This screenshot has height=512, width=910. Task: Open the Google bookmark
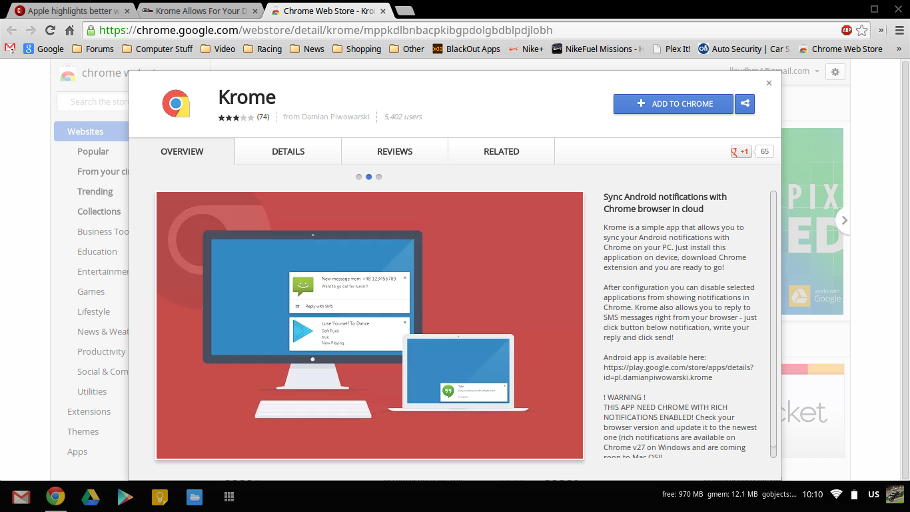(44, 49)
